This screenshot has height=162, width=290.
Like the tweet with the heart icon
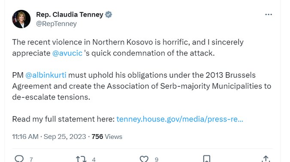(x=144, y=159)
